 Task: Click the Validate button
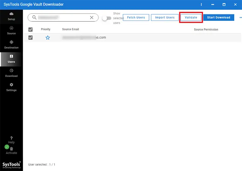[191, 17]
